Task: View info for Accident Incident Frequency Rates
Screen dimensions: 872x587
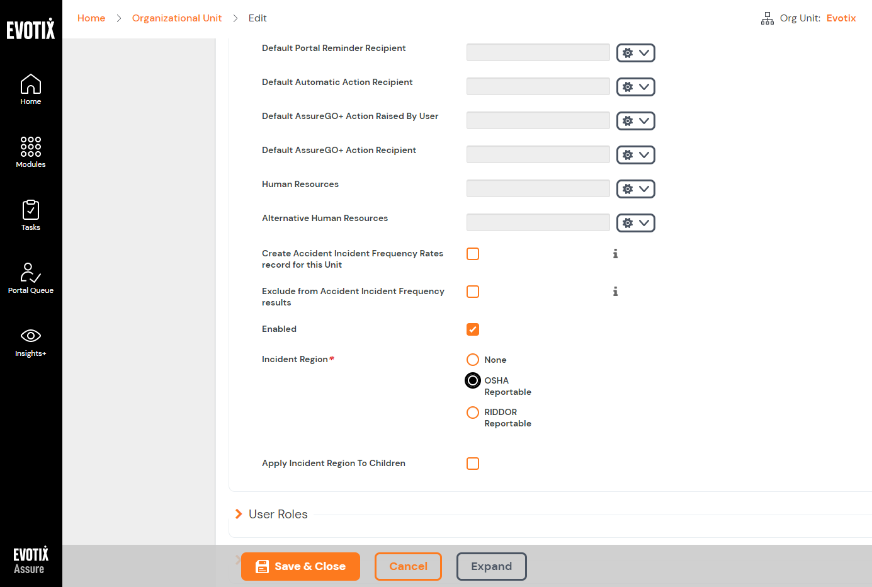Action: coord(615,254)
